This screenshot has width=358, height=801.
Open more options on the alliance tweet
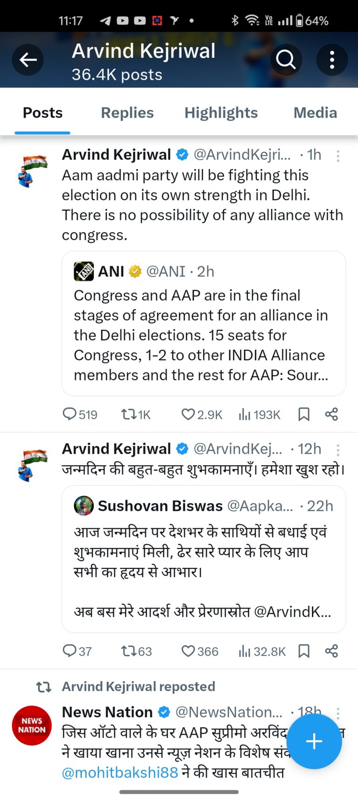pos(337,156)
